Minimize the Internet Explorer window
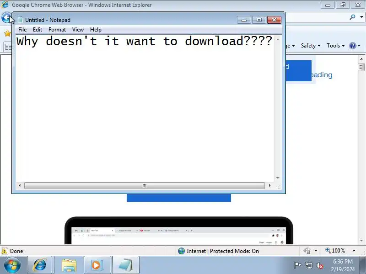This screenshot has width=366, height=274. pyautogui.click(x=328, y=5)
